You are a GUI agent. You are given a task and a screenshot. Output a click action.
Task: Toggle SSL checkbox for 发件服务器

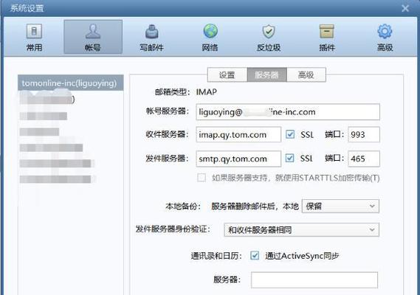[289, 158]
